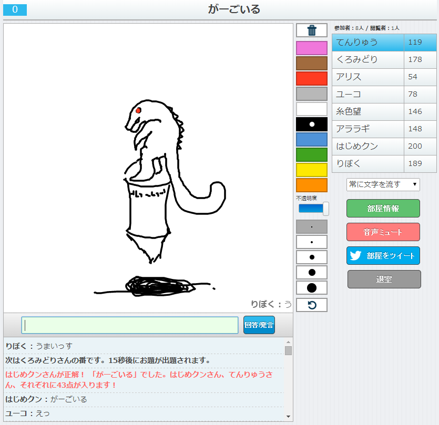
Task: Select the smallest brush size dot
Action: [x=312, y=227]
